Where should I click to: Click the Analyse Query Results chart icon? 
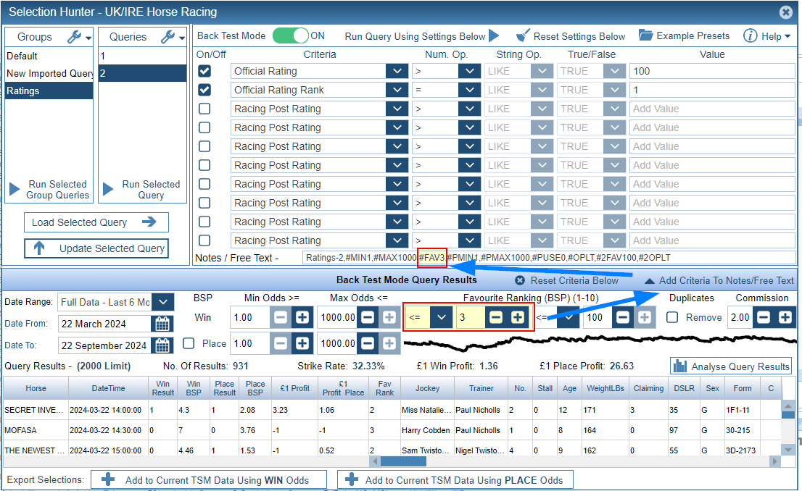coord(679,366)
